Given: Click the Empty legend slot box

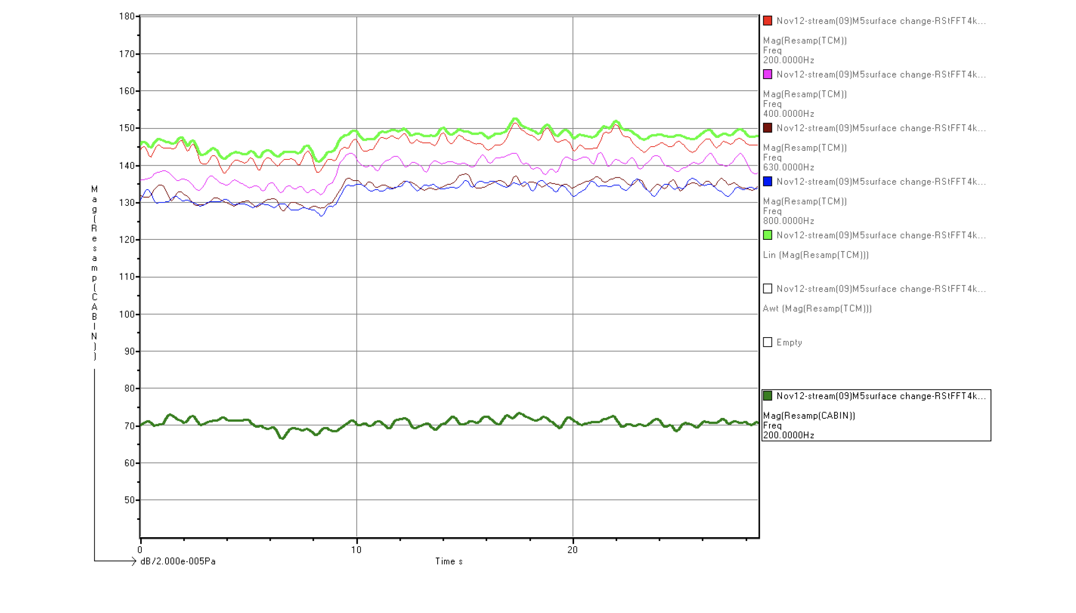Looking at the screenshot, I should [x=767, y=342].
